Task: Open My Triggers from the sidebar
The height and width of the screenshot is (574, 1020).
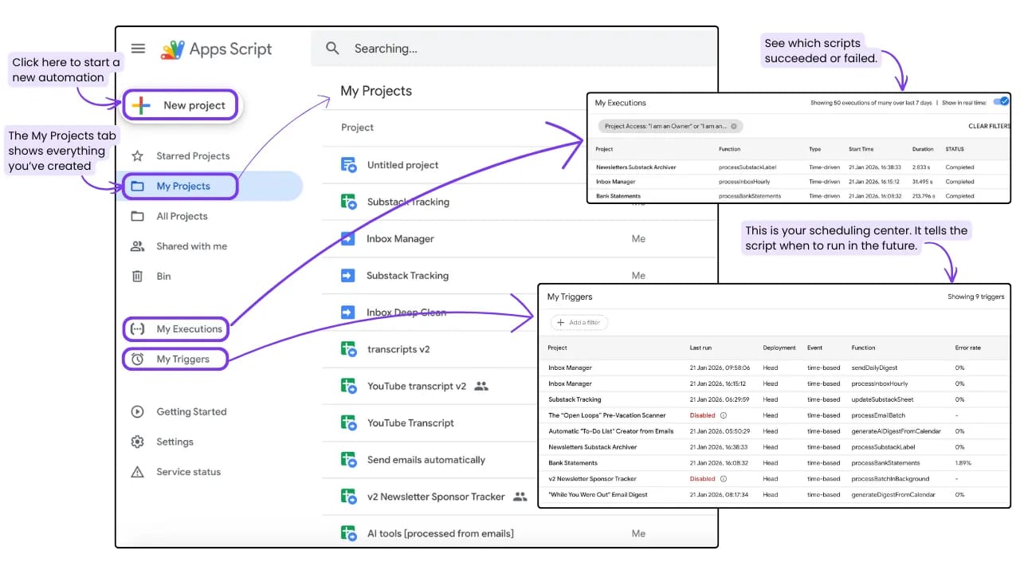Action: [x=175, y=359]
